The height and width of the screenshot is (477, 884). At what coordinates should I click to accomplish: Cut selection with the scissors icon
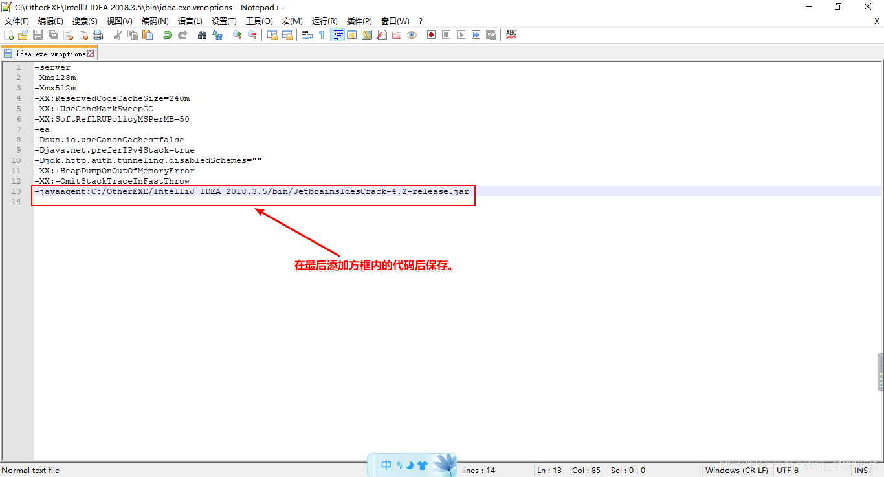click(x=118, y=35)
